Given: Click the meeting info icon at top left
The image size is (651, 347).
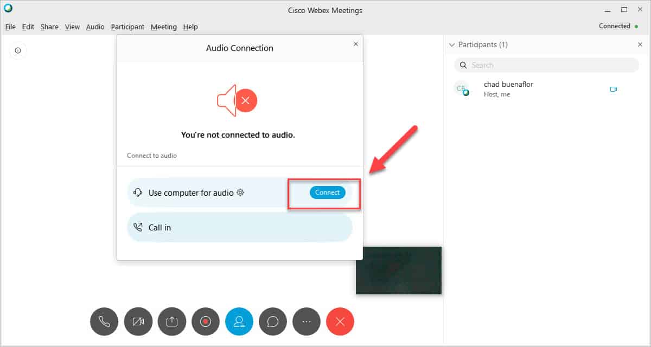Looking at the screenshot, I should tap(18, 50).
